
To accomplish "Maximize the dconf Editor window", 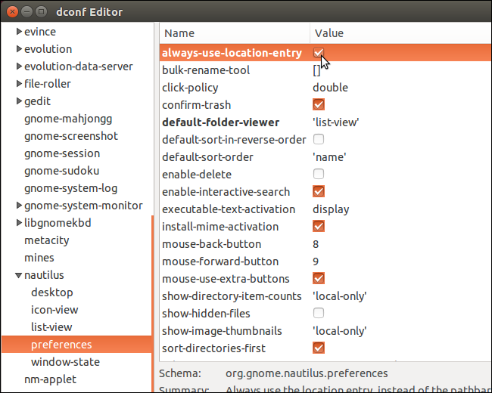I will click(x=41, y=11).
